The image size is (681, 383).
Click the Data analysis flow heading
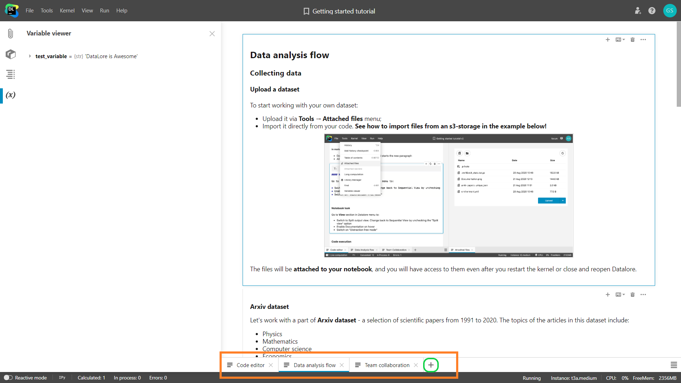[289, 55]
